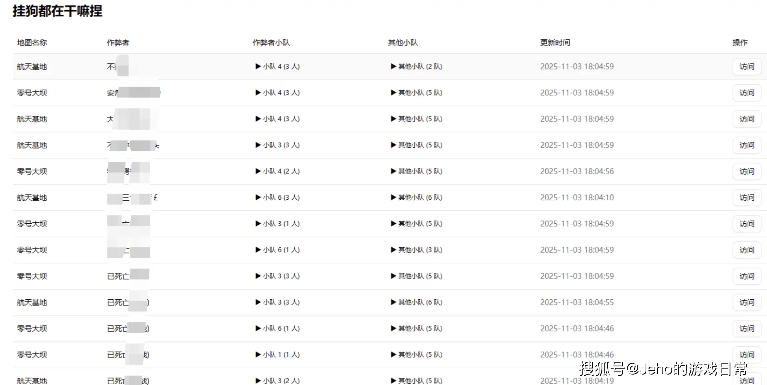Click the 地图名称 column header
This screenshot has width=767, height=385.
click(32, 43)
